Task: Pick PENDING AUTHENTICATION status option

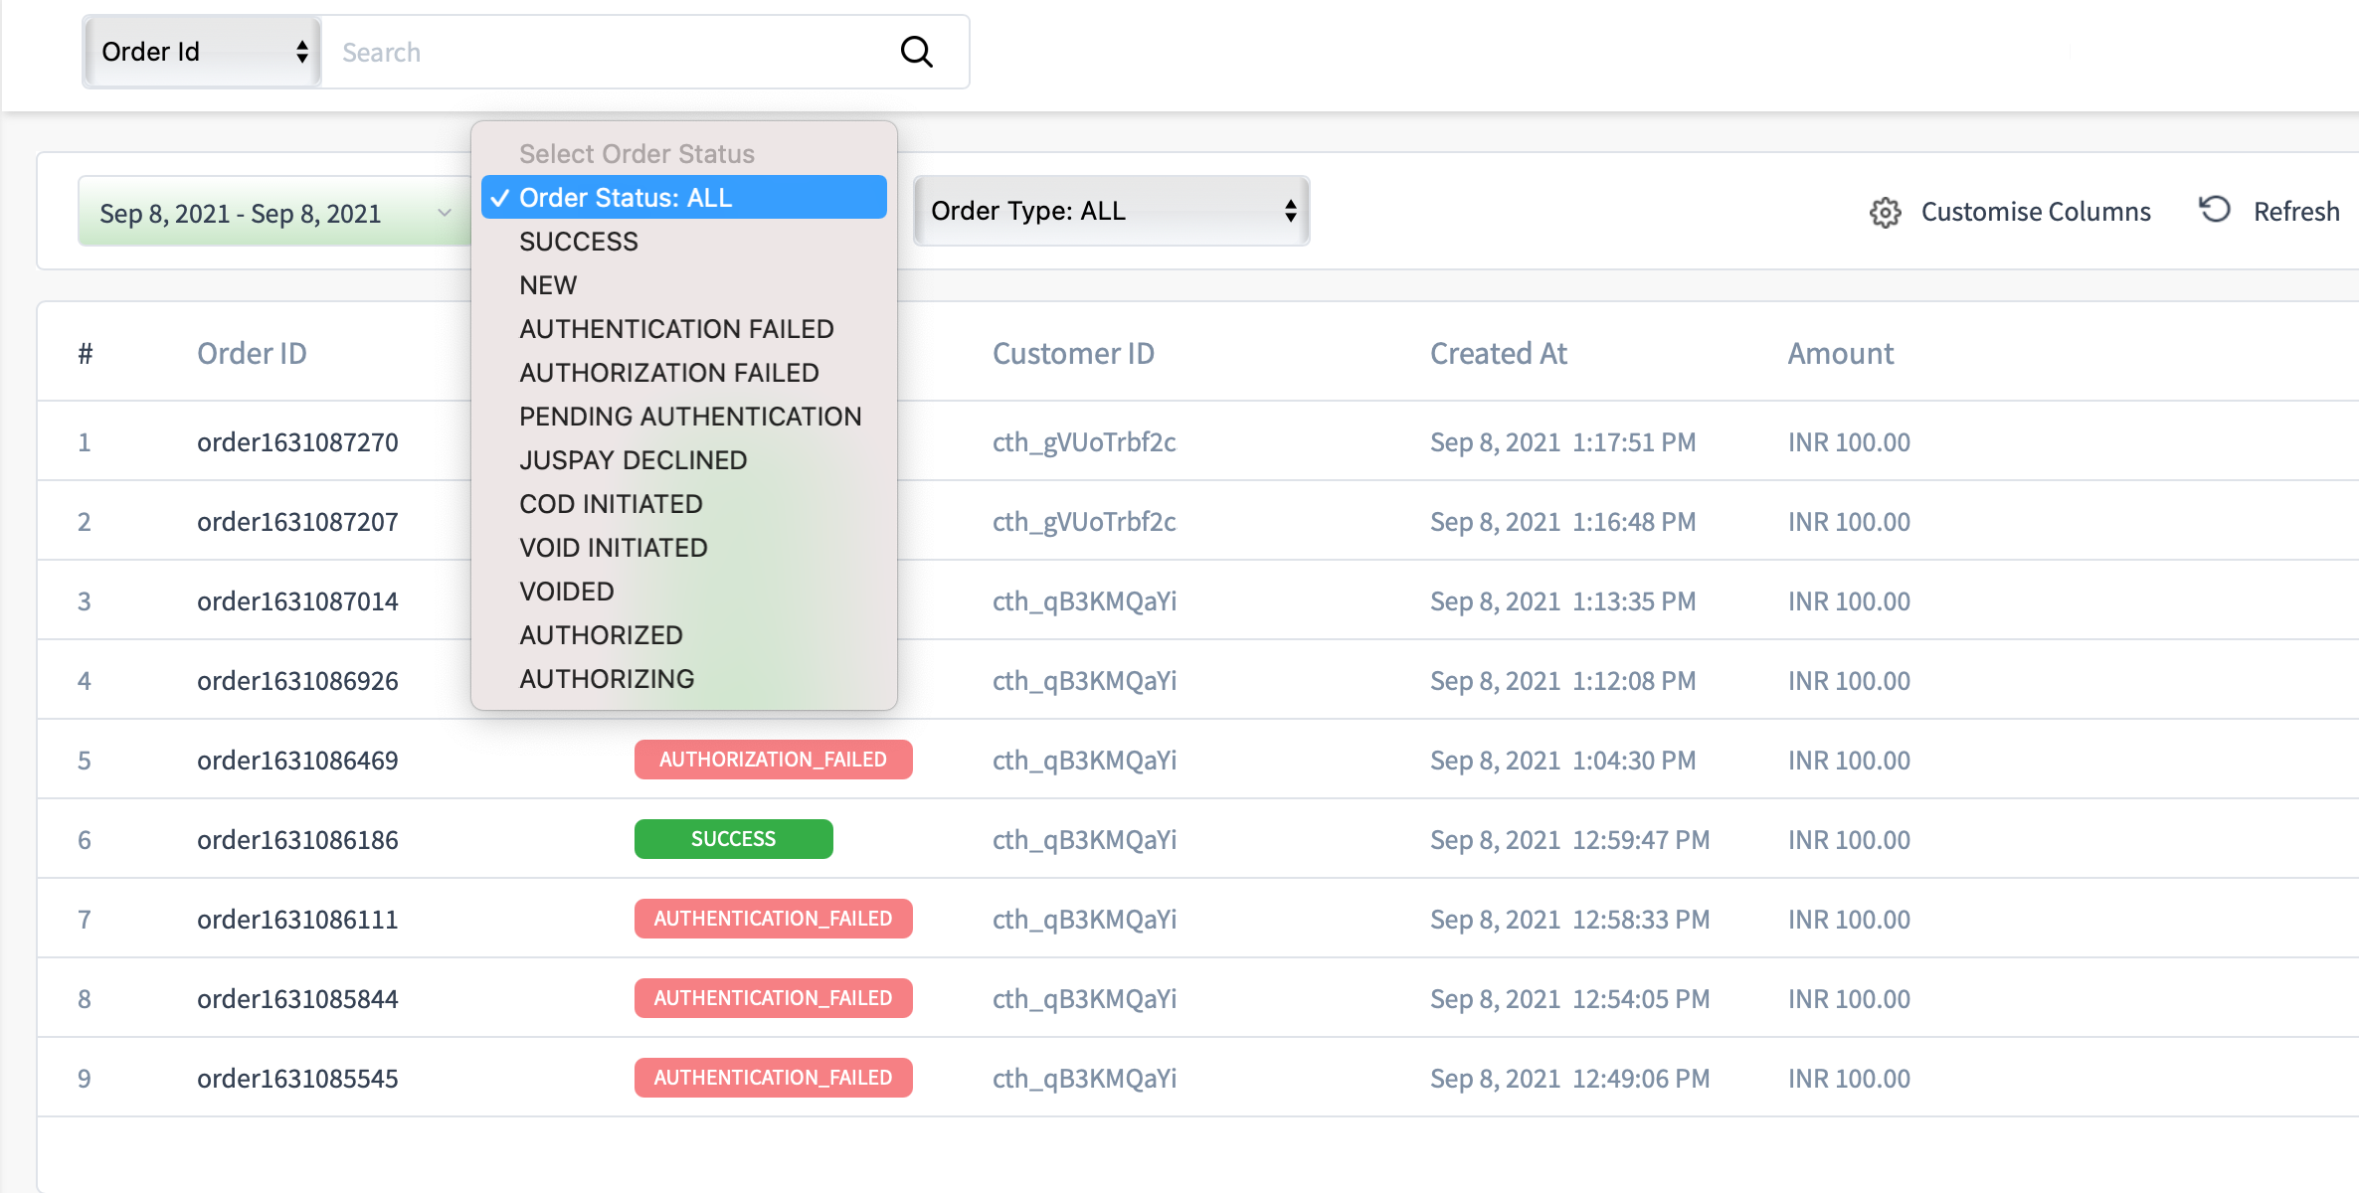Action: (x=684, y=417)
